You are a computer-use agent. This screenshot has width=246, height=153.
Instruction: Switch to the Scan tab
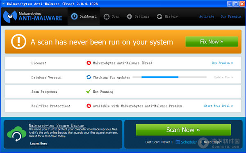coord(112,16)
